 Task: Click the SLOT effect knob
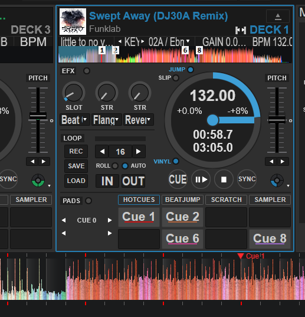coord(74,93)
